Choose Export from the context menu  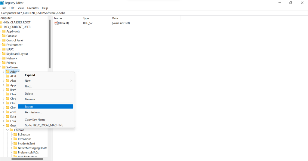tap(45, 107)
